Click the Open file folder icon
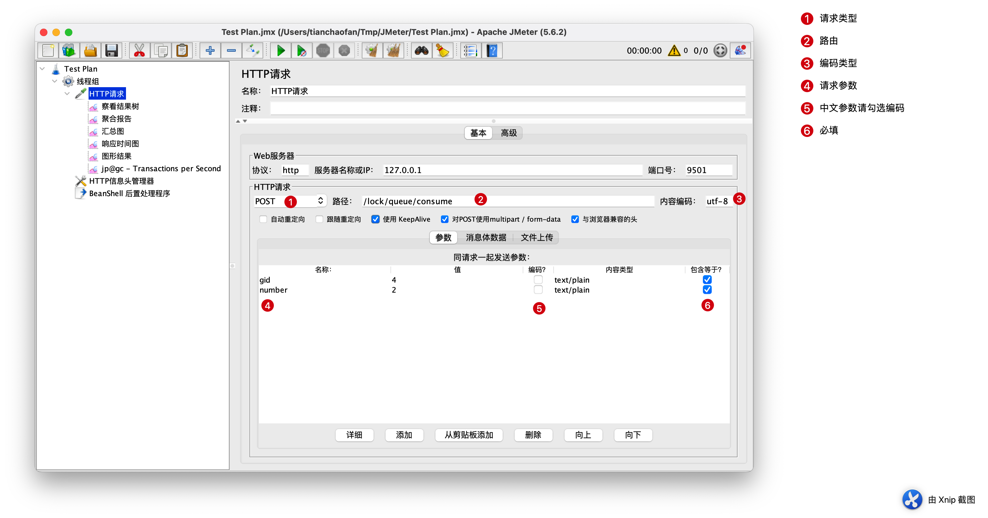 point(90,50)
